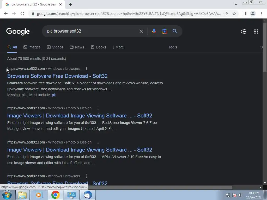This screenshot has width=267, height=200.
Task: Bookmark this page with the star
Action: pos(234,14)
